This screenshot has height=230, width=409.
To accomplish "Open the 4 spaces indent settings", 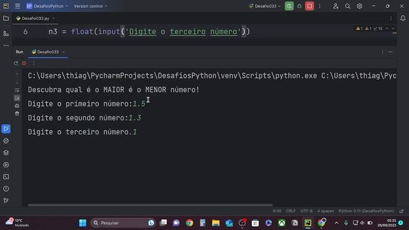I will (325, 211).
